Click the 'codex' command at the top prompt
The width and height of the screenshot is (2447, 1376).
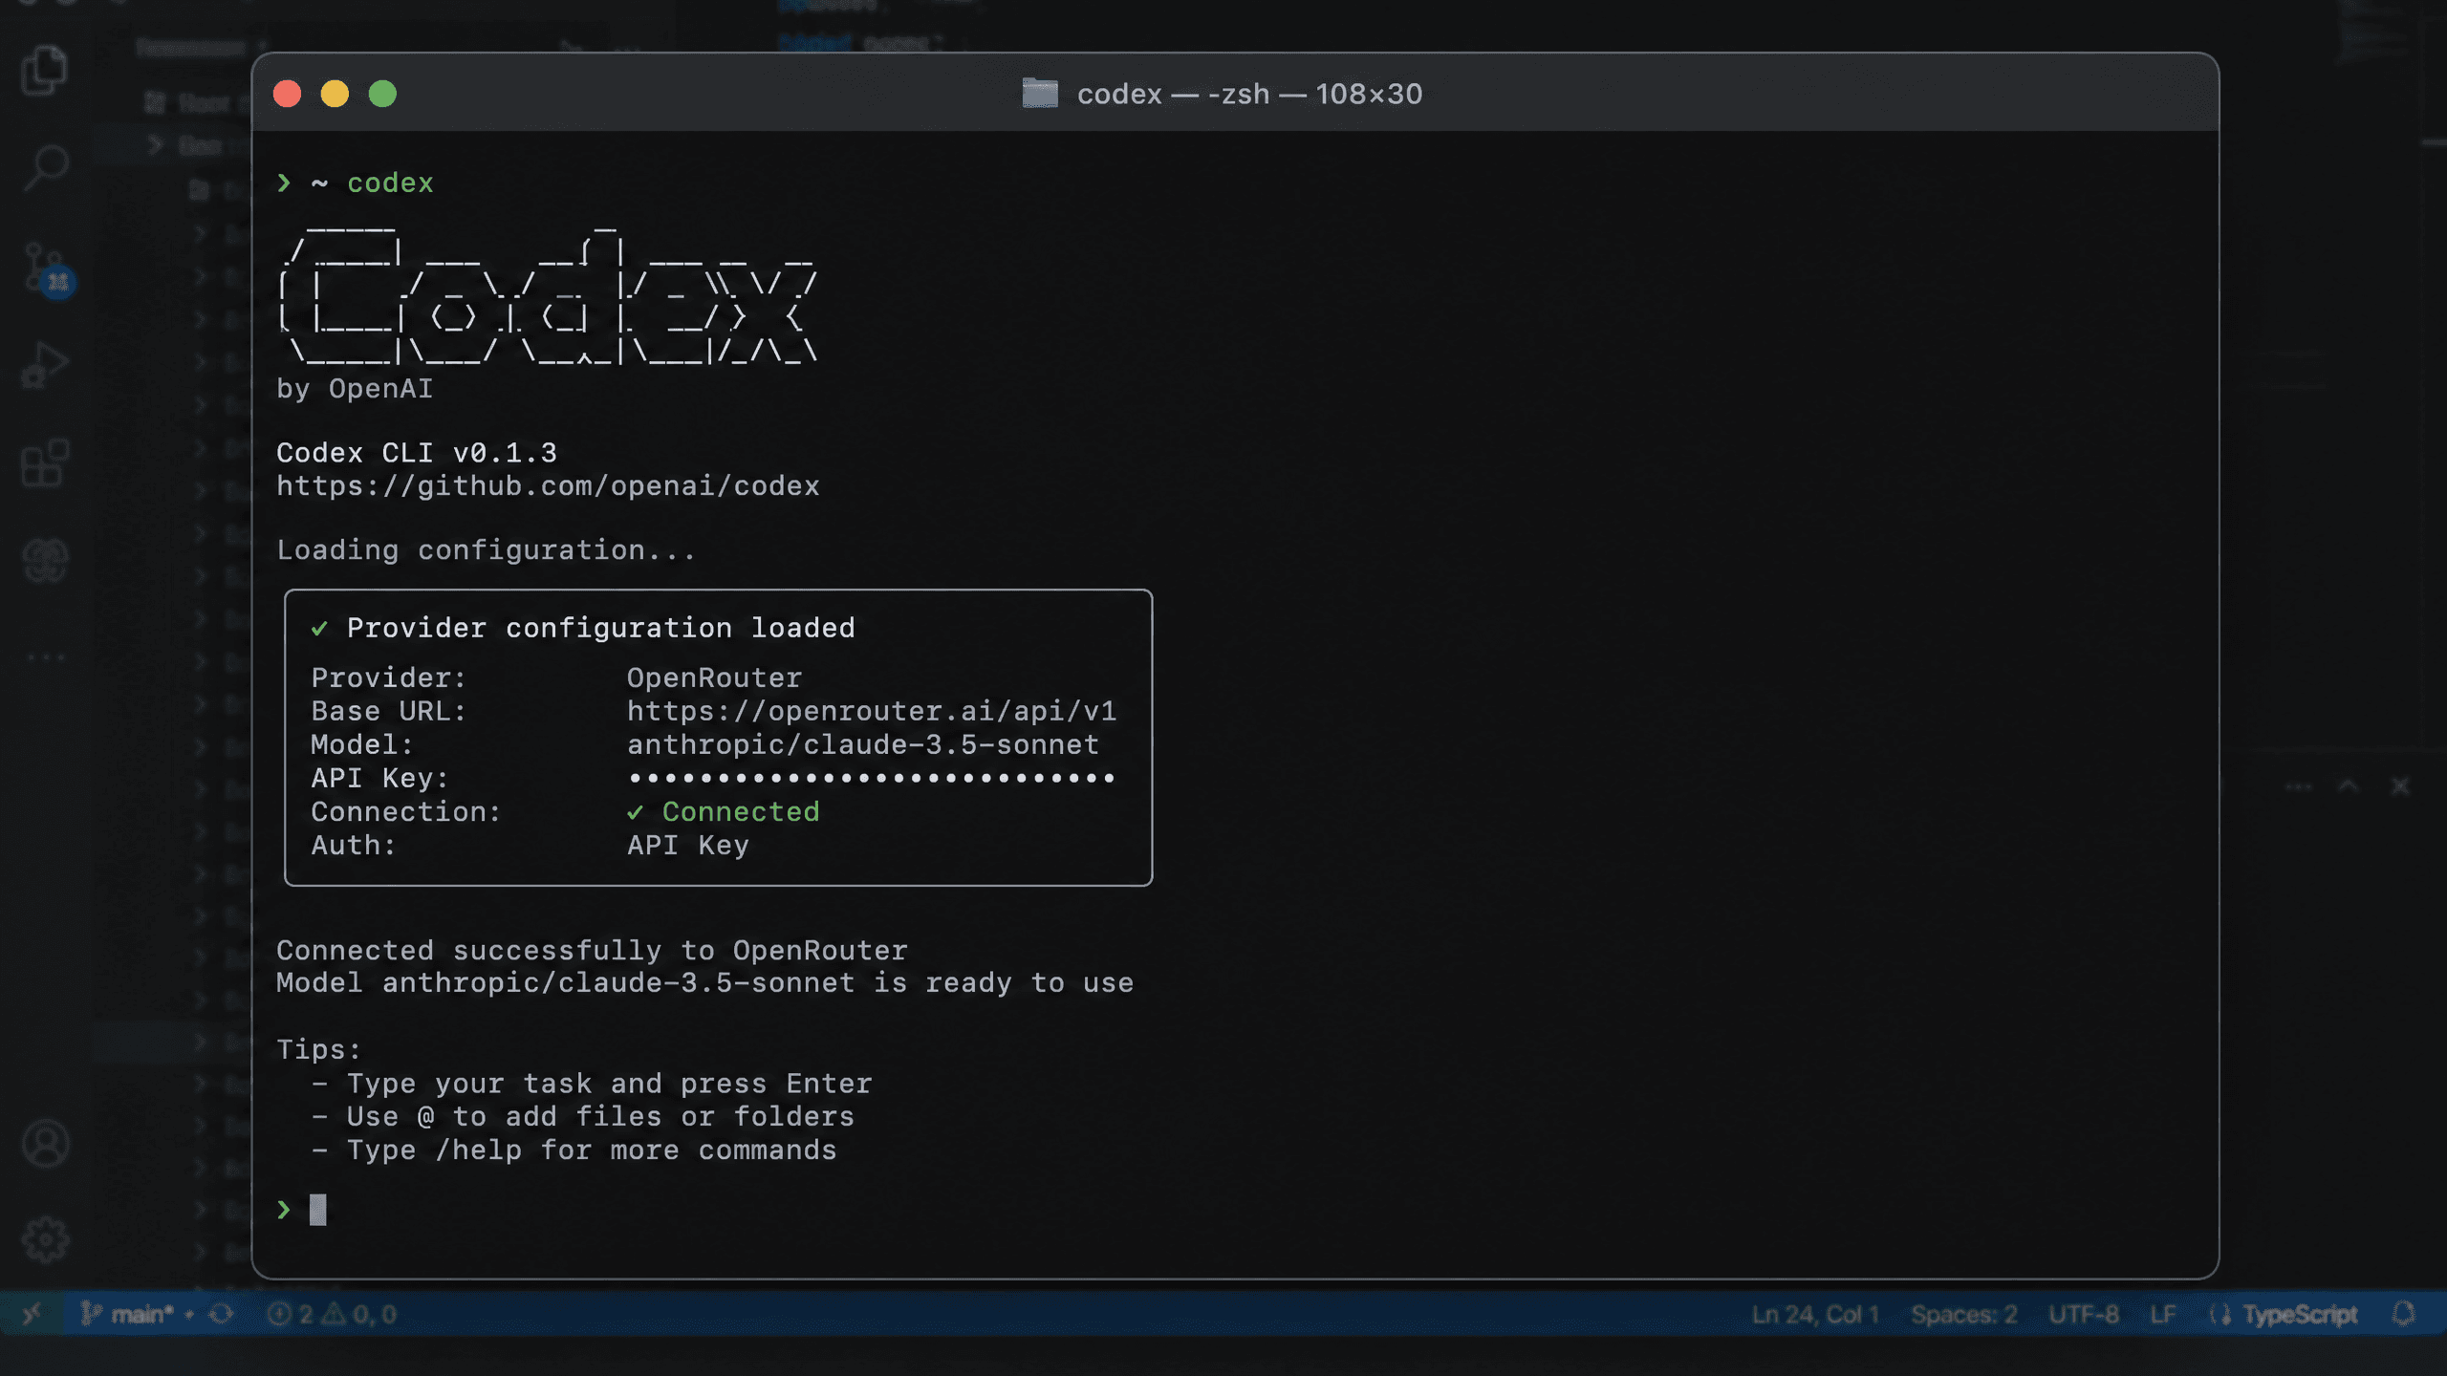pyautogui.click(x=390, y=183)
